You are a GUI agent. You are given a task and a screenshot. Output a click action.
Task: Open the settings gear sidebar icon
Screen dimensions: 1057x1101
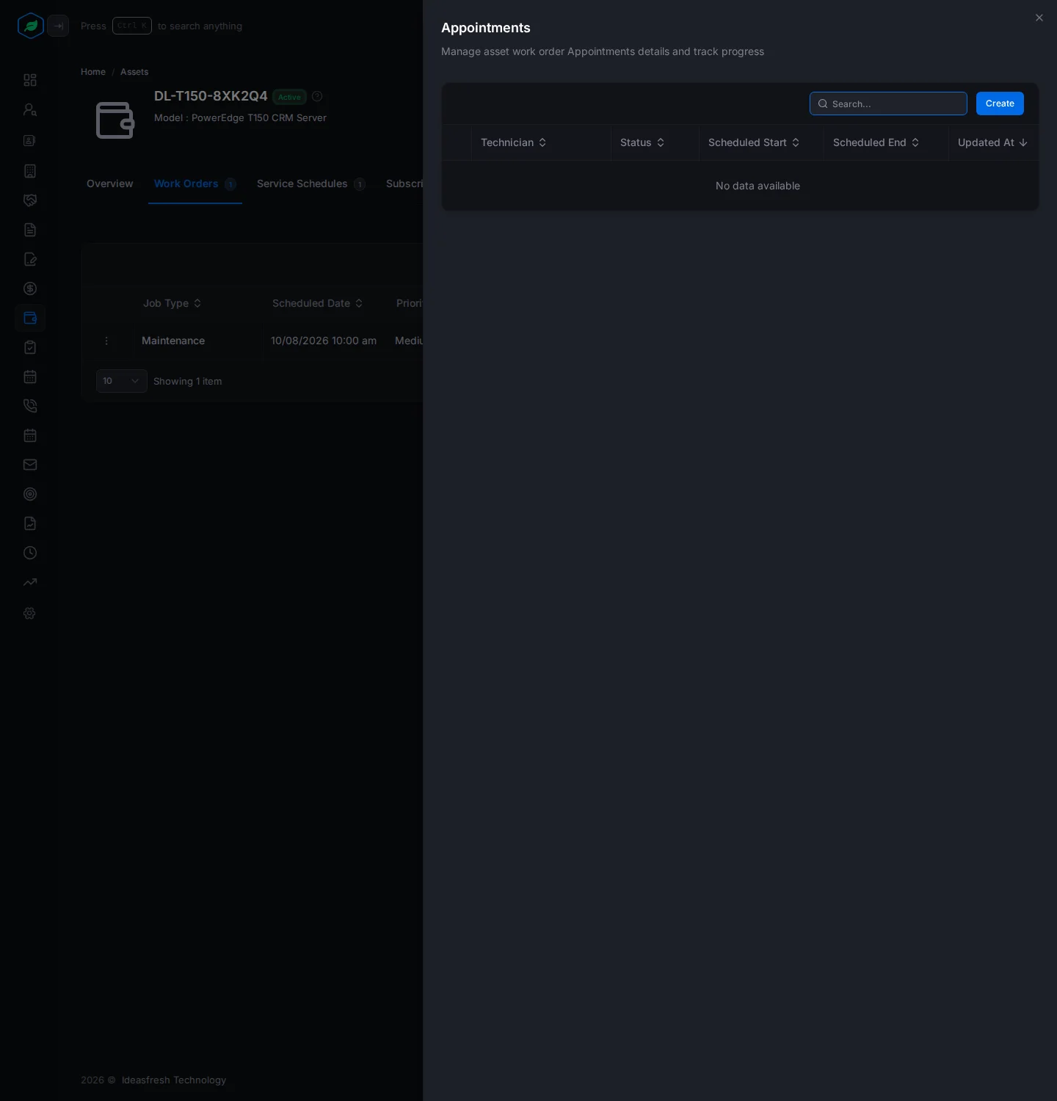tap(30, 613)
